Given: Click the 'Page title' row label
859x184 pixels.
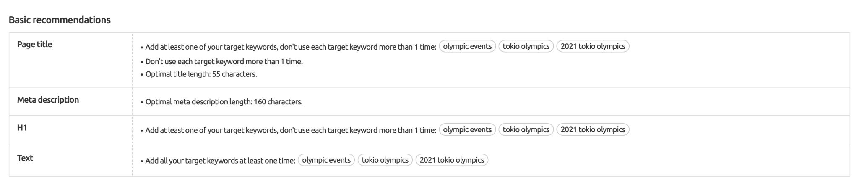Looking at the screenshot, I should pyautogui.click(x=34, y=44).
